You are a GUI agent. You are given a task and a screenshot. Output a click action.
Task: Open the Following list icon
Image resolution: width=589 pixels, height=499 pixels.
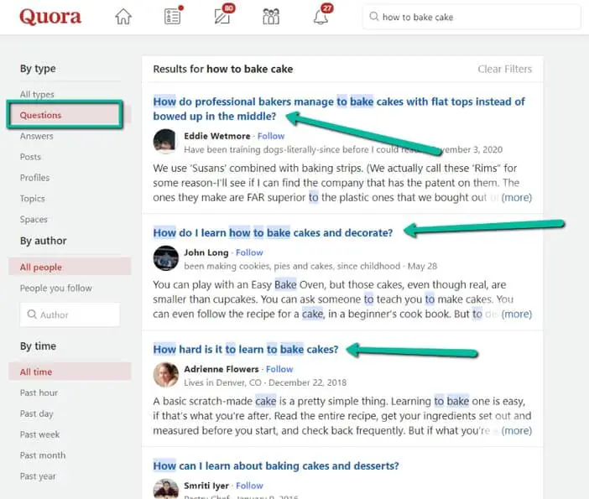pos(173,16)
